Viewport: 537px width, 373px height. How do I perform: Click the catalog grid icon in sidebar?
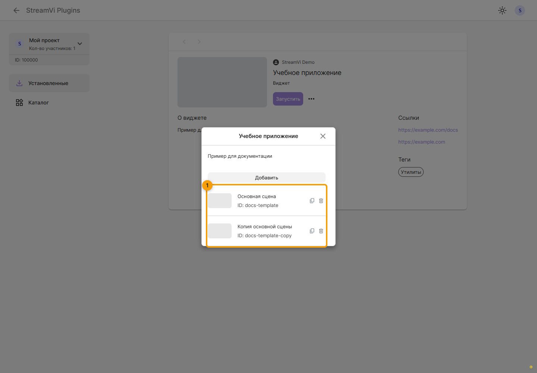pyautogui.click(x=19, y=103)
